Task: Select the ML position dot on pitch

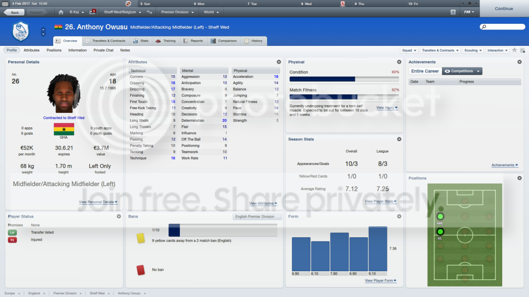Action: [440, 232]
